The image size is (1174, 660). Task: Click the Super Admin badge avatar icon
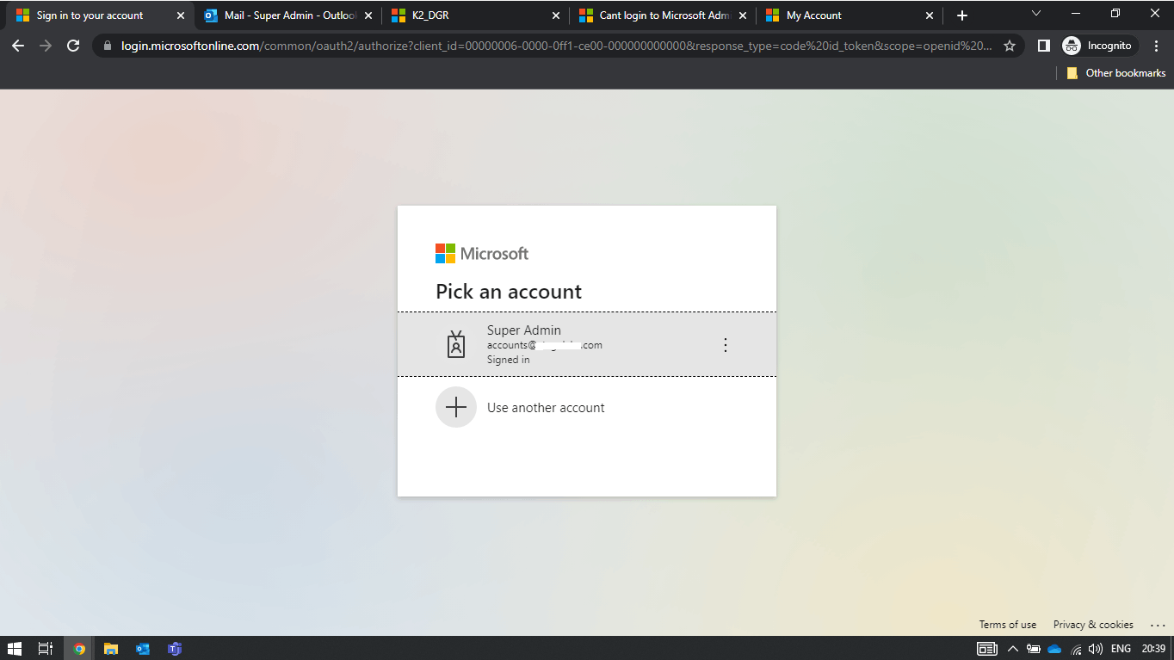coord(456,344)
